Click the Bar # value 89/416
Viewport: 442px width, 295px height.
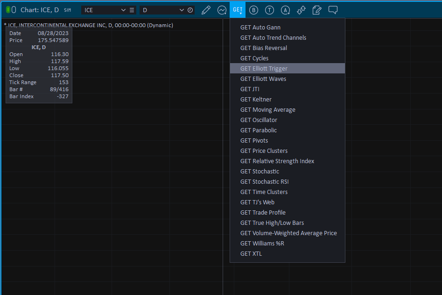pos(59,89)
